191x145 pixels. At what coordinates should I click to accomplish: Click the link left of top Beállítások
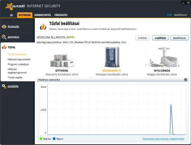169,15
